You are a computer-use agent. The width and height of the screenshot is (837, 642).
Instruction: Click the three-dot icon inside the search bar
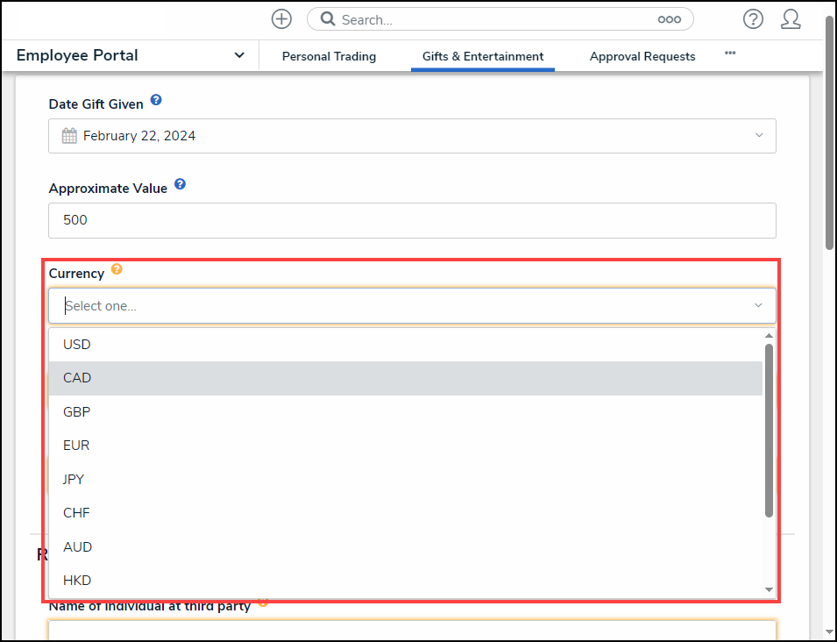669,19
